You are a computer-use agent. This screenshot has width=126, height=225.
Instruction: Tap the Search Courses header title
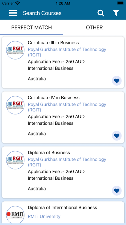42,13
